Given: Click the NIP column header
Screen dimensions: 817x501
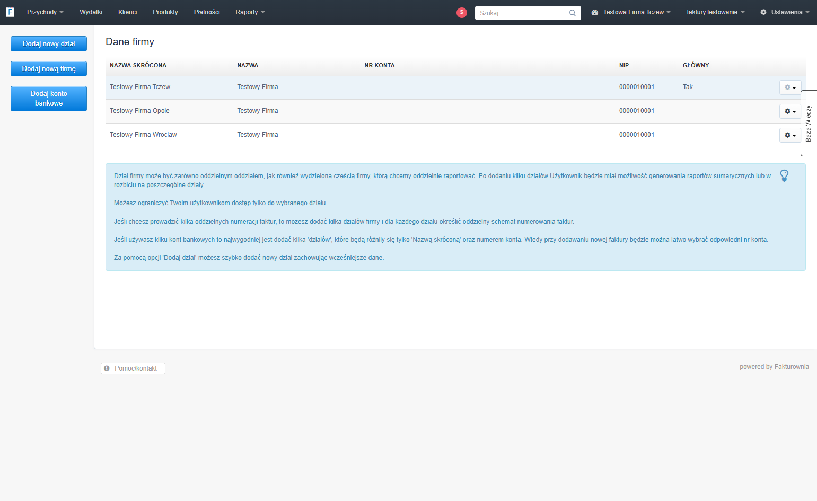Looking at the screenshot, I should 624,65.
